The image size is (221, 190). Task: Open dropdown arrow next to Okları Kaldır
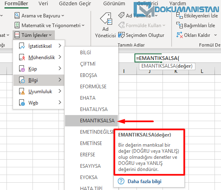(x=215, y=35)
